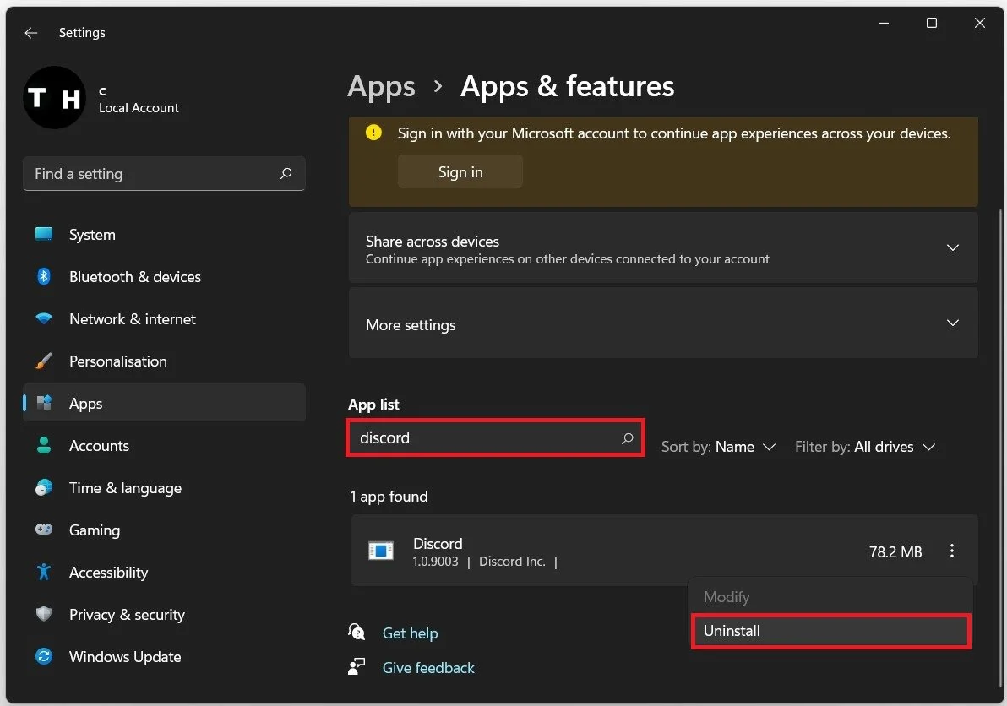The width and height of the screenshot is (1007, 706).
Task: Select Accessibility in sidebar
Action: 164,573
